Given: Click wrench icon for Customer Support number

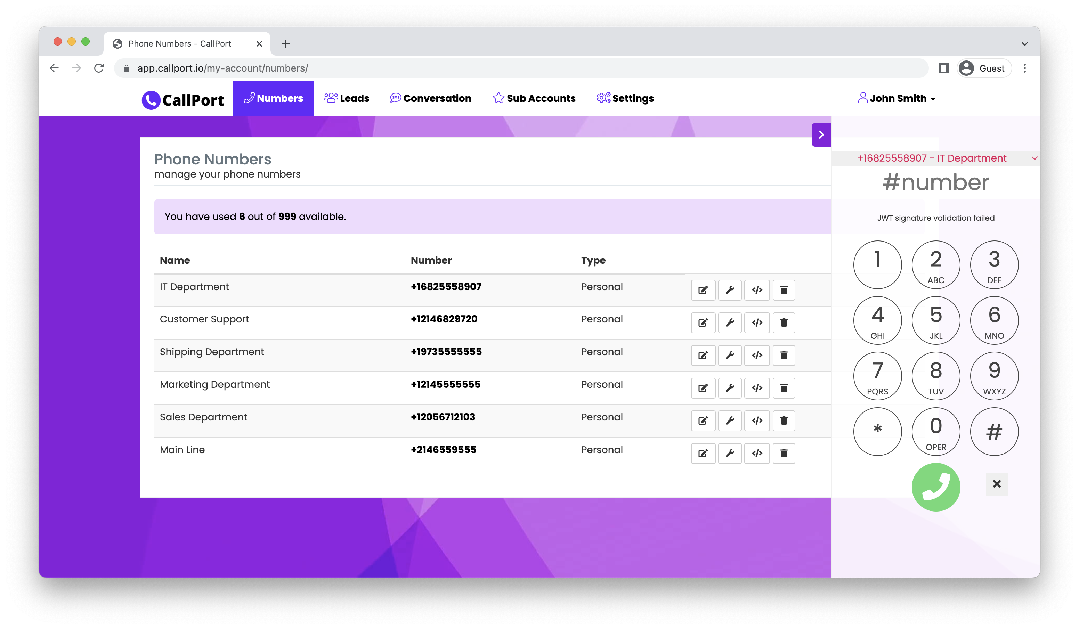Looking at the screenshot, I should click(x=730, y=322).
